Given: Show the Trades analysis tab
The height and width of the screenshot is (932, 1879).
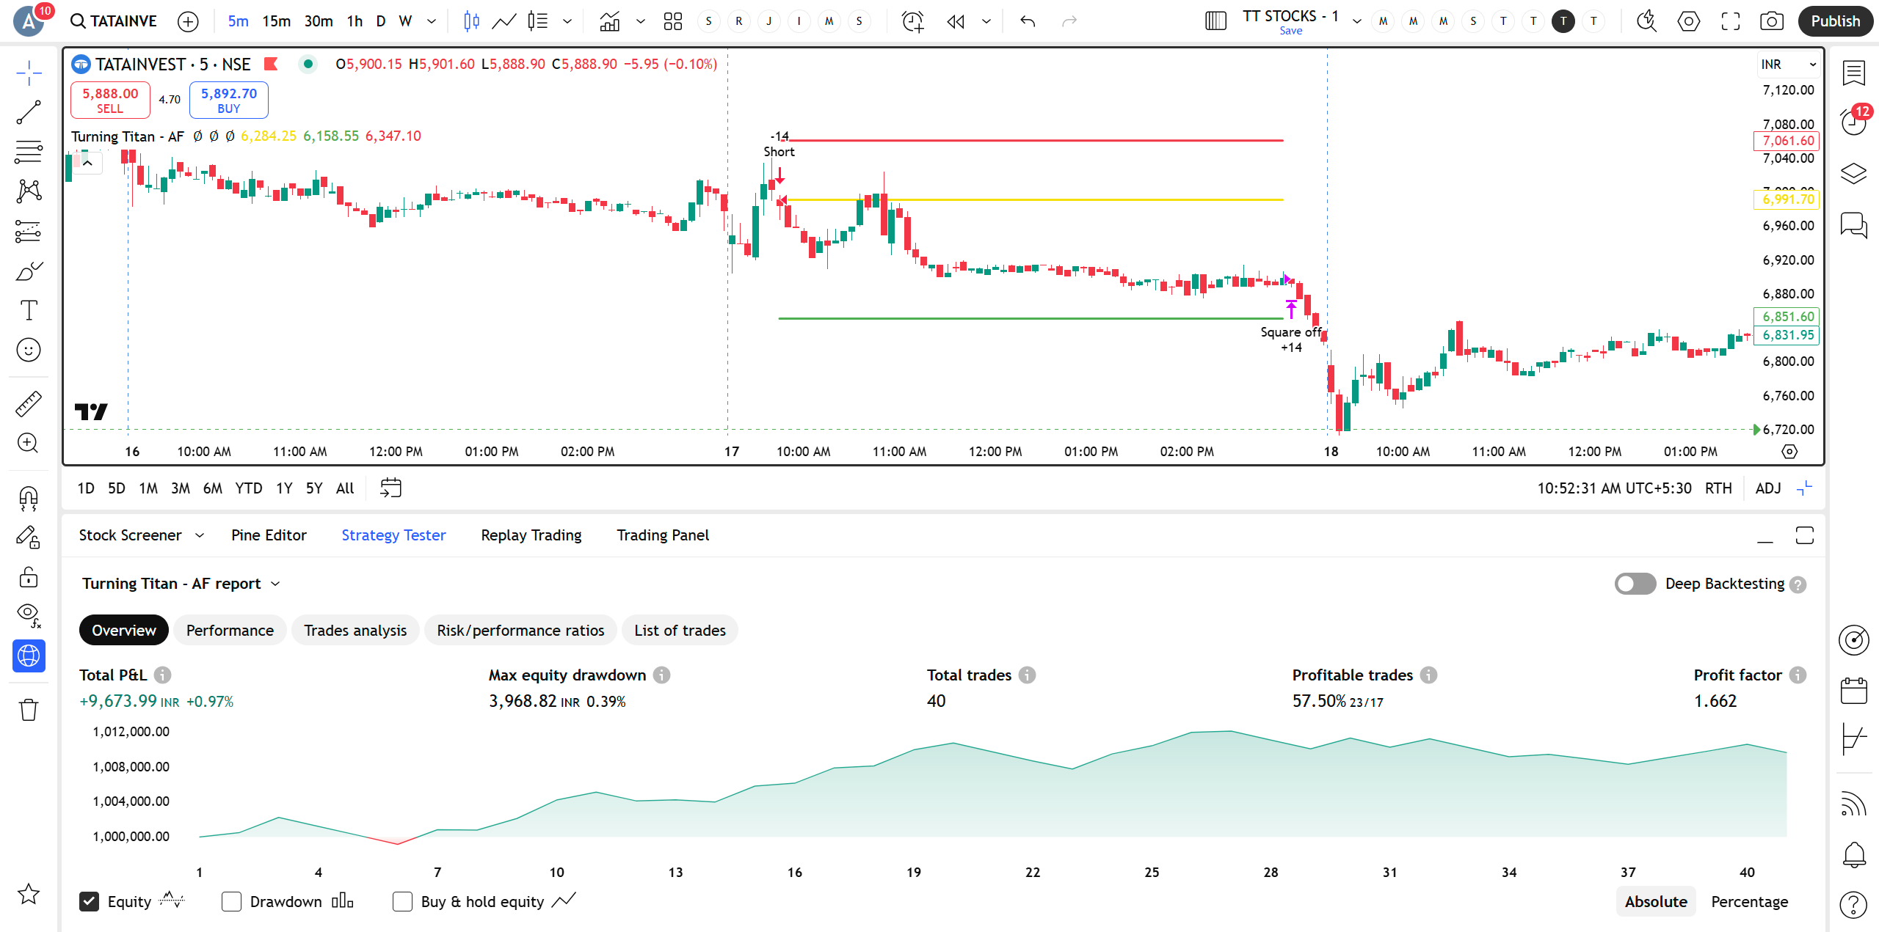Looking at the screenshot, I should [355, 631].
